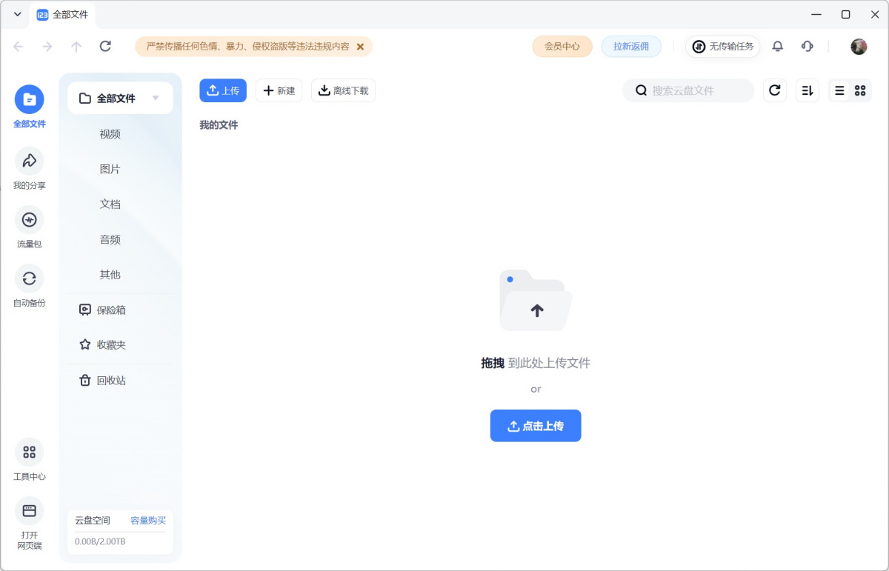Click the customer service headset icon

(808, 47)
